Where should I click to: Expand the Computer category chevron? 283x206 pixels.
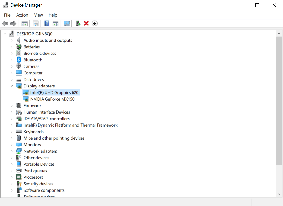[12, 73]
